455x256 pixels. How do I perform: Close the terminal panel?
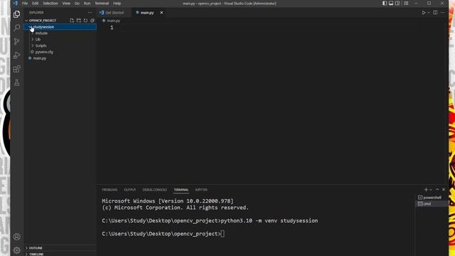point(444,190)
